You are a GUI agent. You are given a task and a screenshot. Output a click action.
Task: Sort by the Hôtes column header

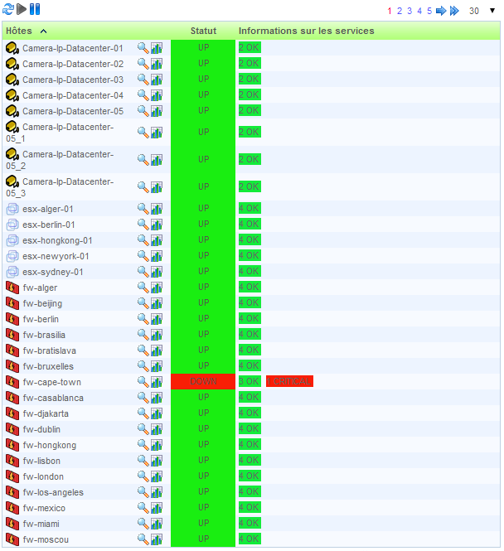point(19,31)
